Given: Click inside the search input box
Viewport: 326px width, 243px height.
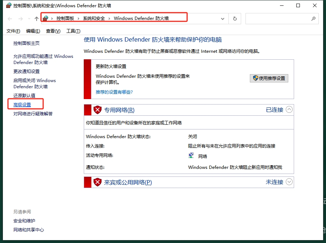Looking at the screenshot, I should [x=279, y=18].
